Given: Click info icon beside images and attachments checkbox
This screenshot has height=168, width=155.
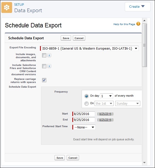Looking at the screenshot, I should point(49,55).
